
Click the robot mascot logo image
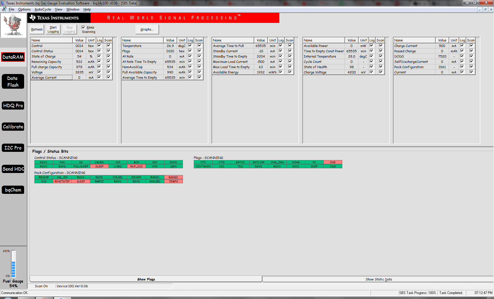pos(14,25)
